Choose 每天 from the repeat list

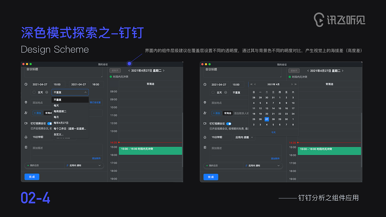point(70,105)
